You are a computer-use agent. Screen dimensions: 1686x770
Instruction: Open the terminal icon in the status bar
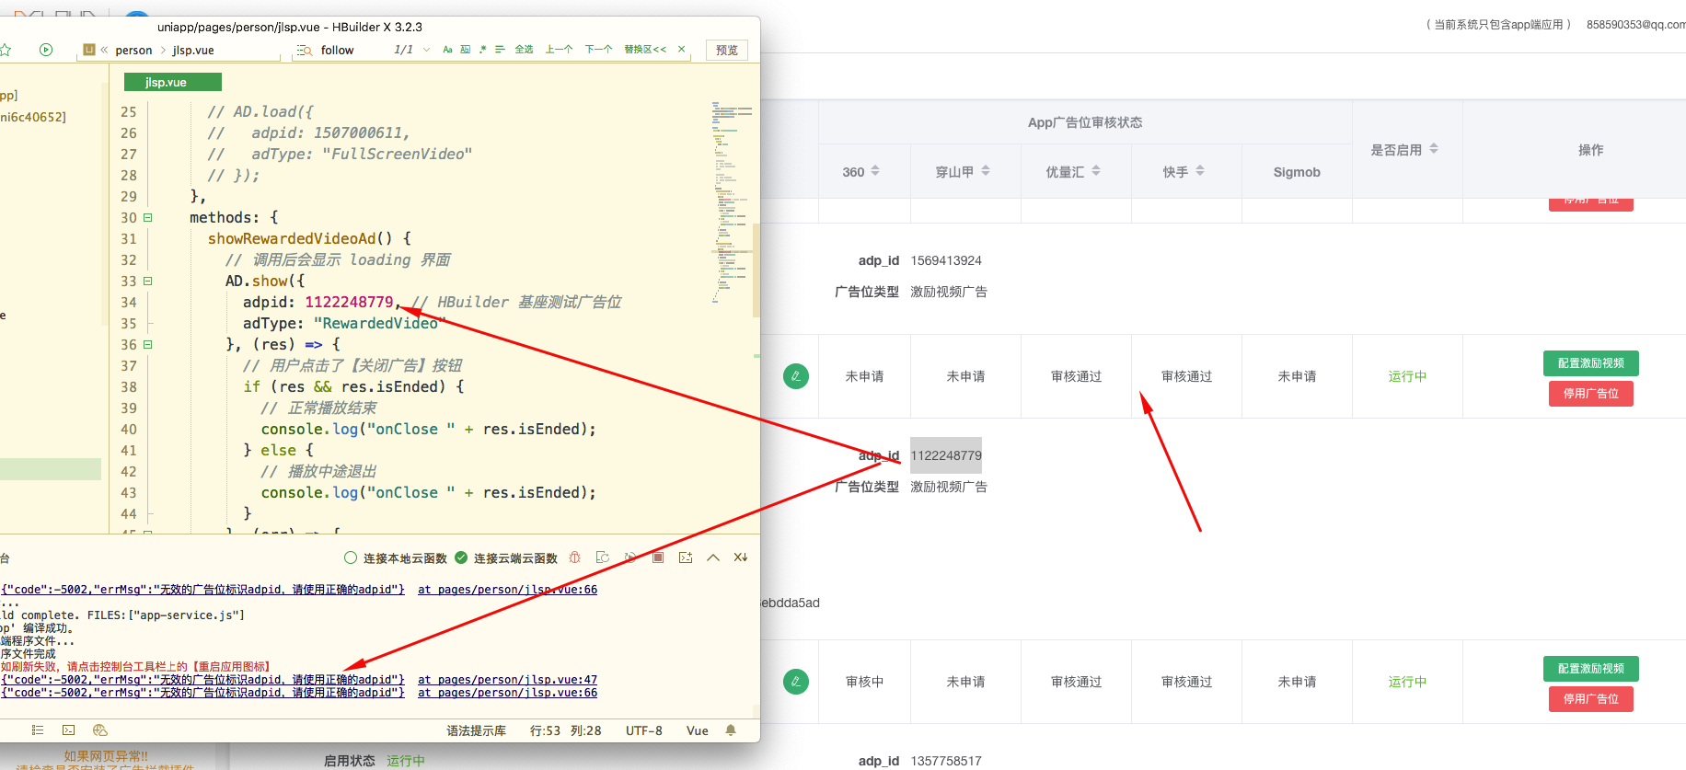[x=69, y=730]
